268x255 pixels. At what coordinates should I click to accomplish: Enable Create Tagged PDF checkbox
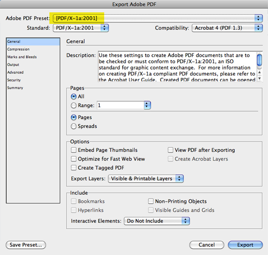coord(74,168)
